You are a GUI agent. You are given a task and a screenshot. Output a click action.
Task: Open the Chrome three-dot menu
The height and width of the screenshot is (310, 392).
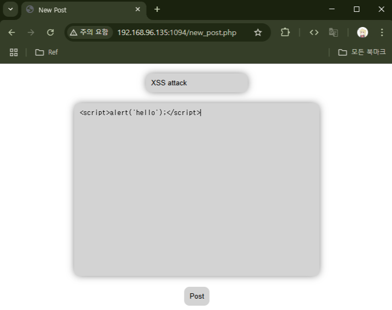point(382,32)
